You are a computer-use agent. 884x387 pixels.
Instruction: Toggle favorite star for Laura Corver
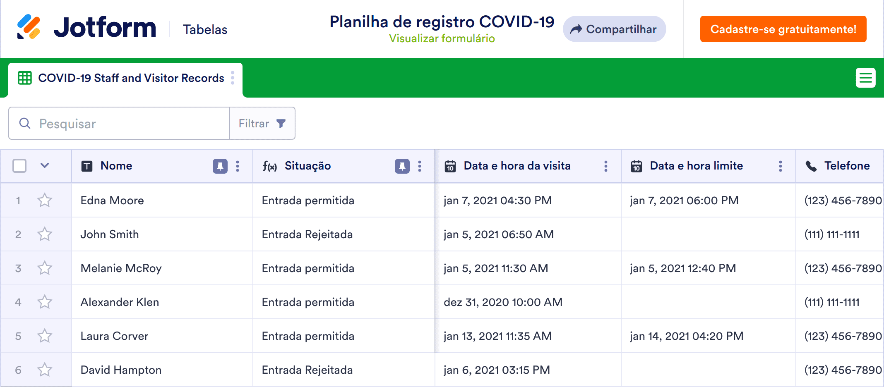click(45, 336)
